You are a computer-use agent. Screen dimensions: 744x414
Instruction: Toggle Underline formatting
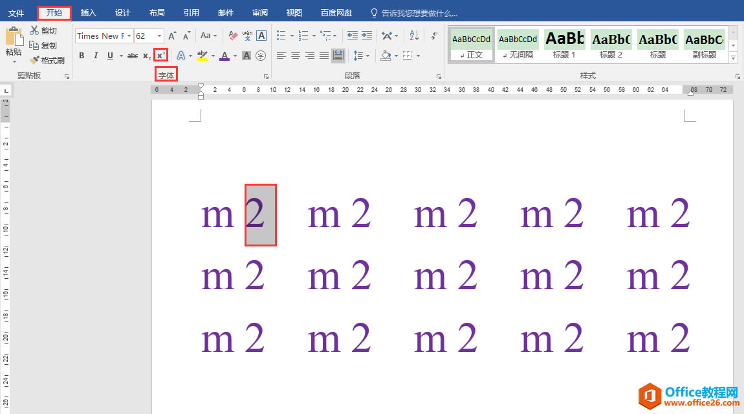[x=110, y=56]
